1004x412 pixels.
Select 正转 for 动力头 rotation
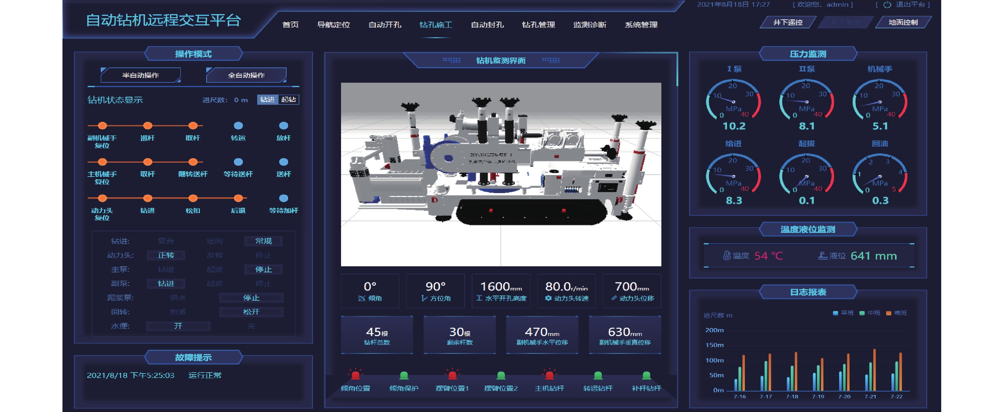[166, 255]
